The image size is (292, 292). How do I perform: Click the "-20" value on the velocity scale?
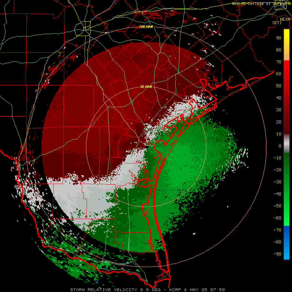pyautogui.click(x=277, y=170)
